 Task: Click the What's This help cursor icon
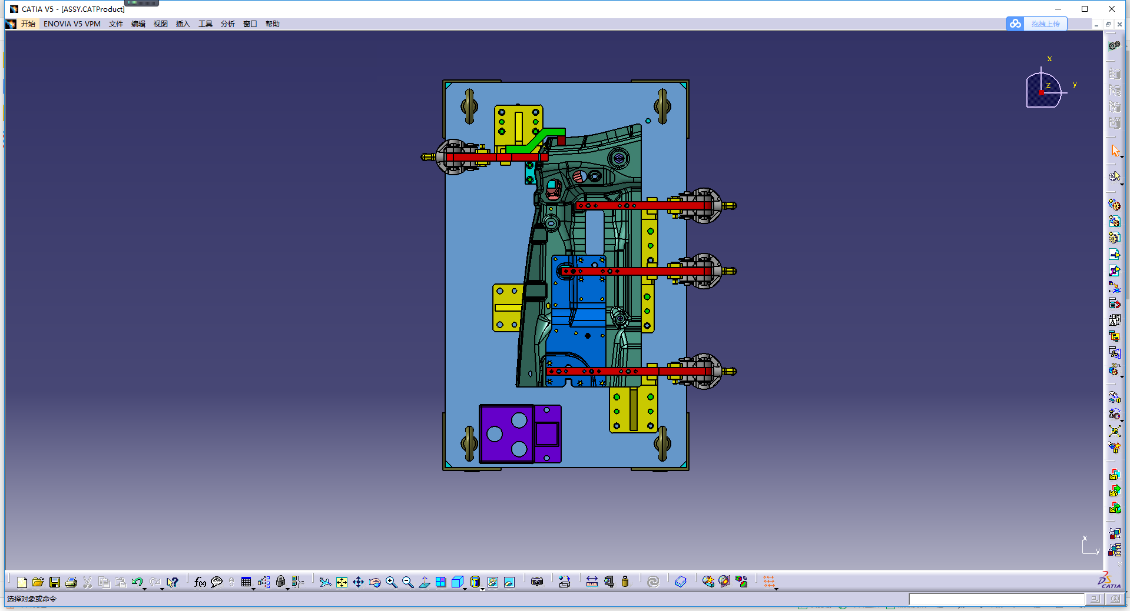[172, 582]
